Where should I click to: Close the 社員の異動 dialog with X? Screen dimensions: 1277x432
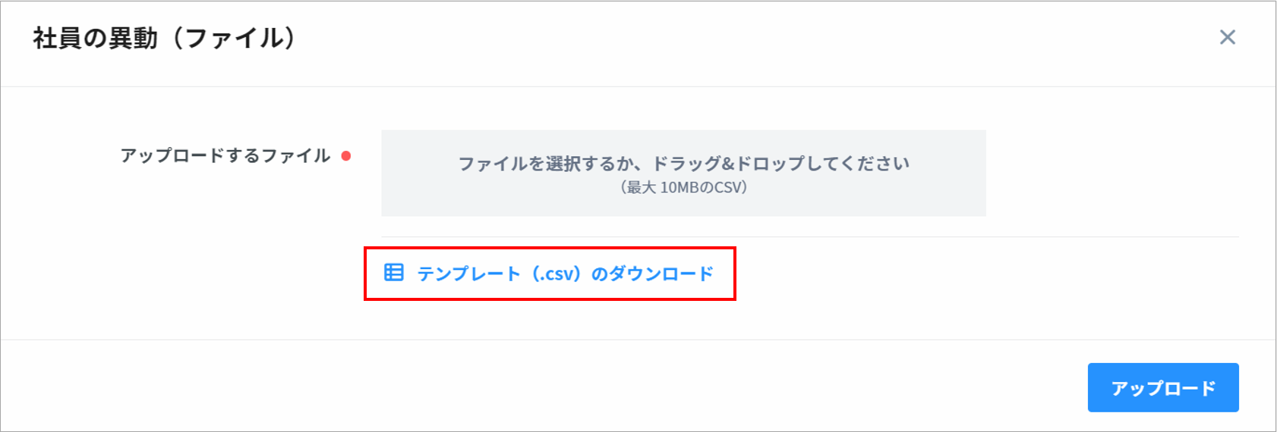point(1227,37)
